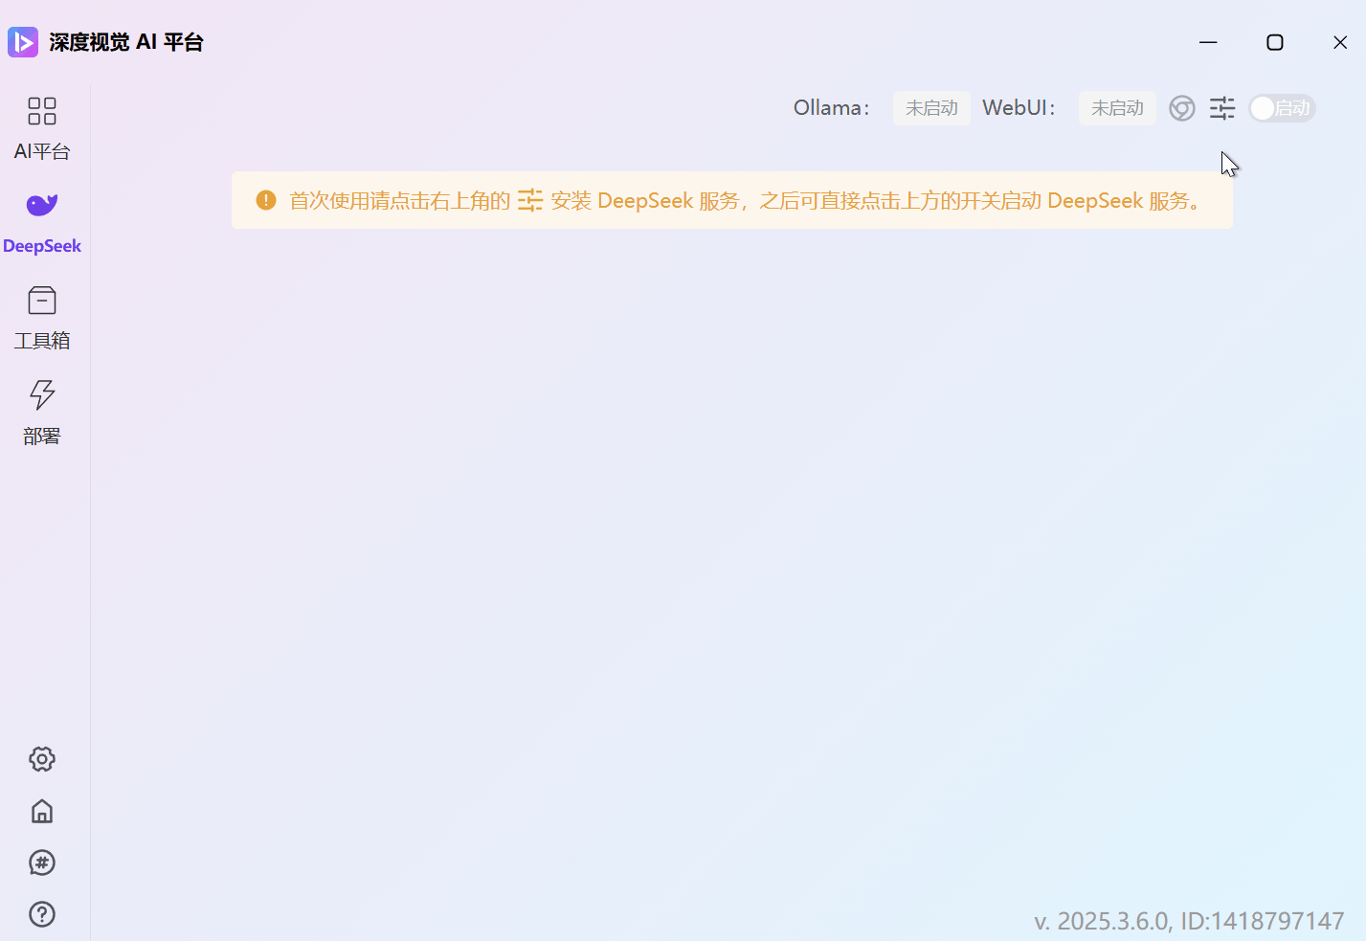Click the Ollama 未启动 status badge
The image size is (1366, 941).
click(931, 108)
